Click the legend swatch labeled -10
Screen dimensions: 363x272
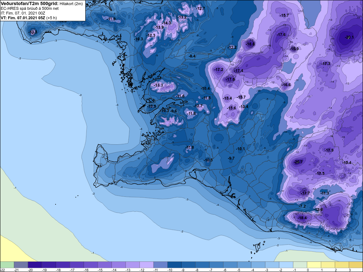[174, 265]
